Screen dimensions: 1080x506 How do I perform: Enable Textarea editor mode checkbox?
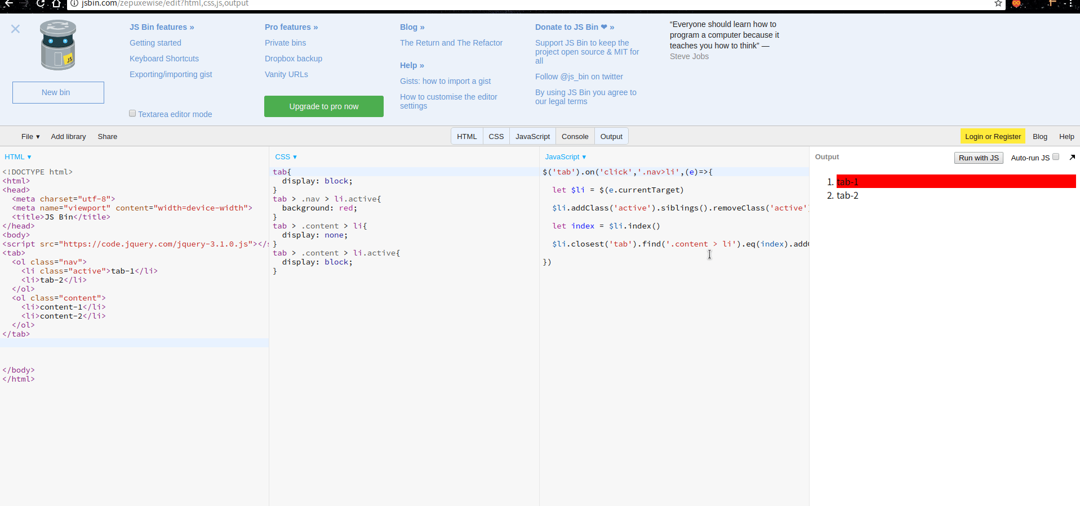pyautogui.click(x=132, y=114)
